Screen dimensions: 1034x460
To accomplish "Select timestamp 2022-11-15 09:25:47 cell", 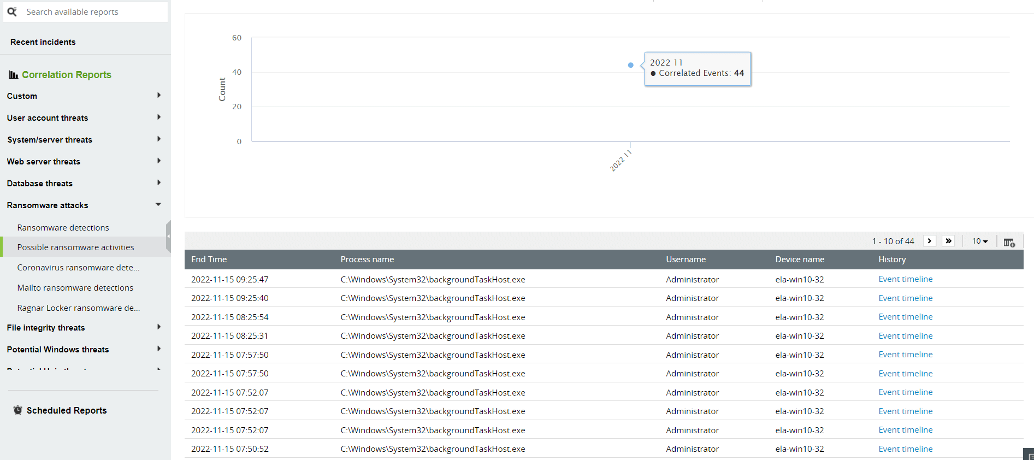I will click(229, 280).
